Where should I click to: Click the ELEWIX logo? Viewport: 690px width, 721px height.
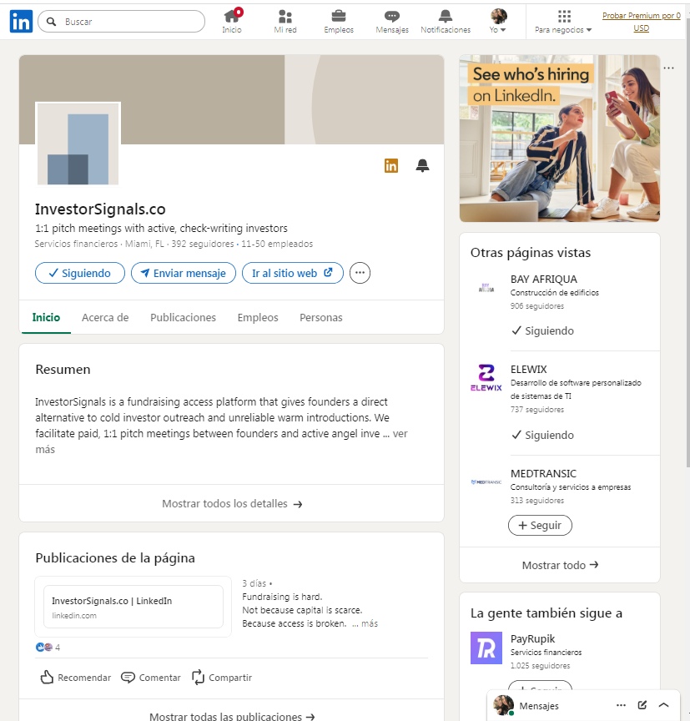coord(486,378)
